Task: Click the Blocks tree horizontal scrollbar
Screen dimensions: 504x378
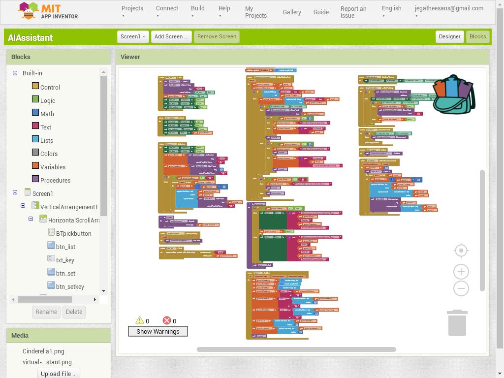Action: pos(45,299)
